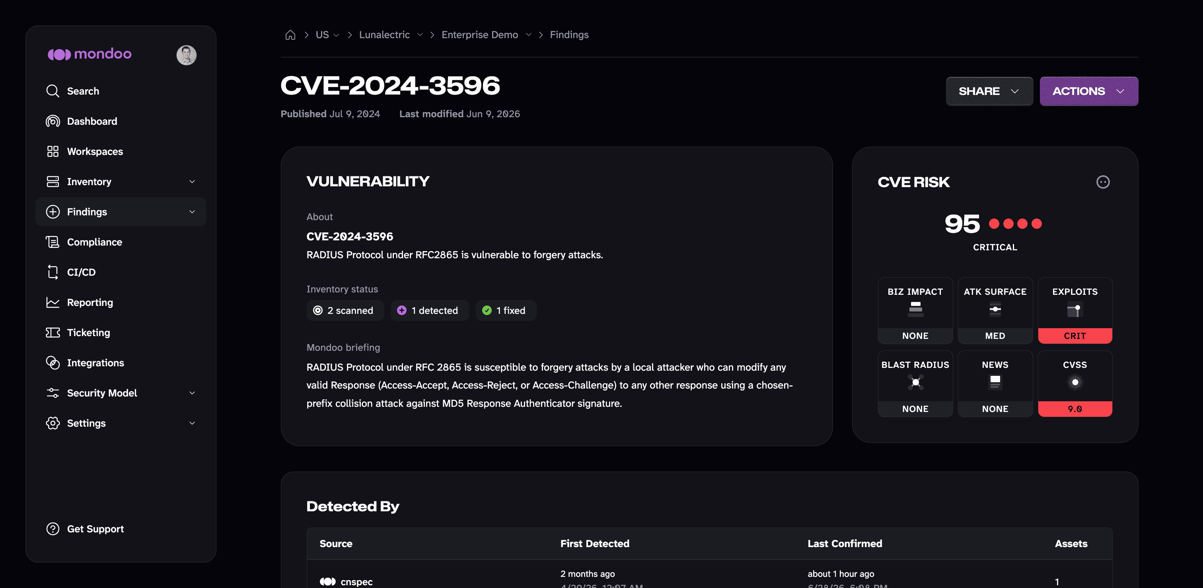The height and width of the screenshot is (588, 1203).
Task: Expand the Findings sidebar chevron
Action: click(x=192, y=212)
